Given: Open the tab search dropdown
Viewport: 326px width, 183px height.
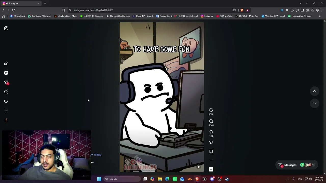Looking at the screenshot, I should pyautogui.click(x=300, y=3).
